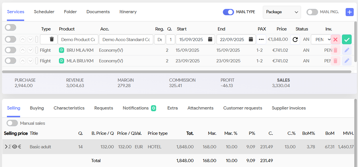The height and width of the screenshot is (167, 358).
Task: Open the Package type dropdown
Action: [282, 12]
